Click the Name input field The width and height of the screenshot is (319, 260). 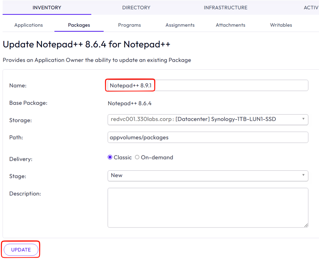(x=208, y=86)
